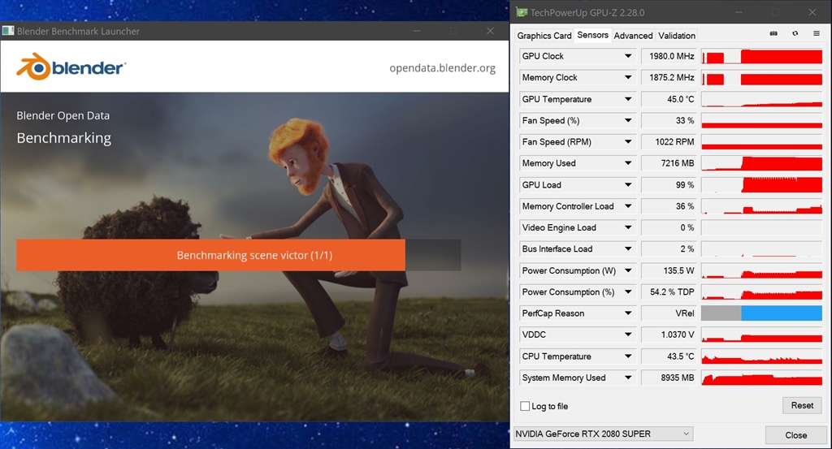This screenshot has width=832, height=449.
Task: Click the GPU Clock history graph
Action: [761, 56]
